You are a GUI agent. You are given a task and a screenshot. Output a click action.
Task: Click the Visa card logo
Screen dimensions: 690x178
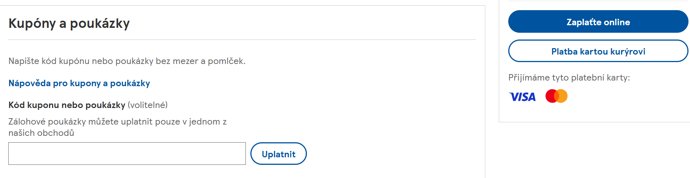[522, 97]
